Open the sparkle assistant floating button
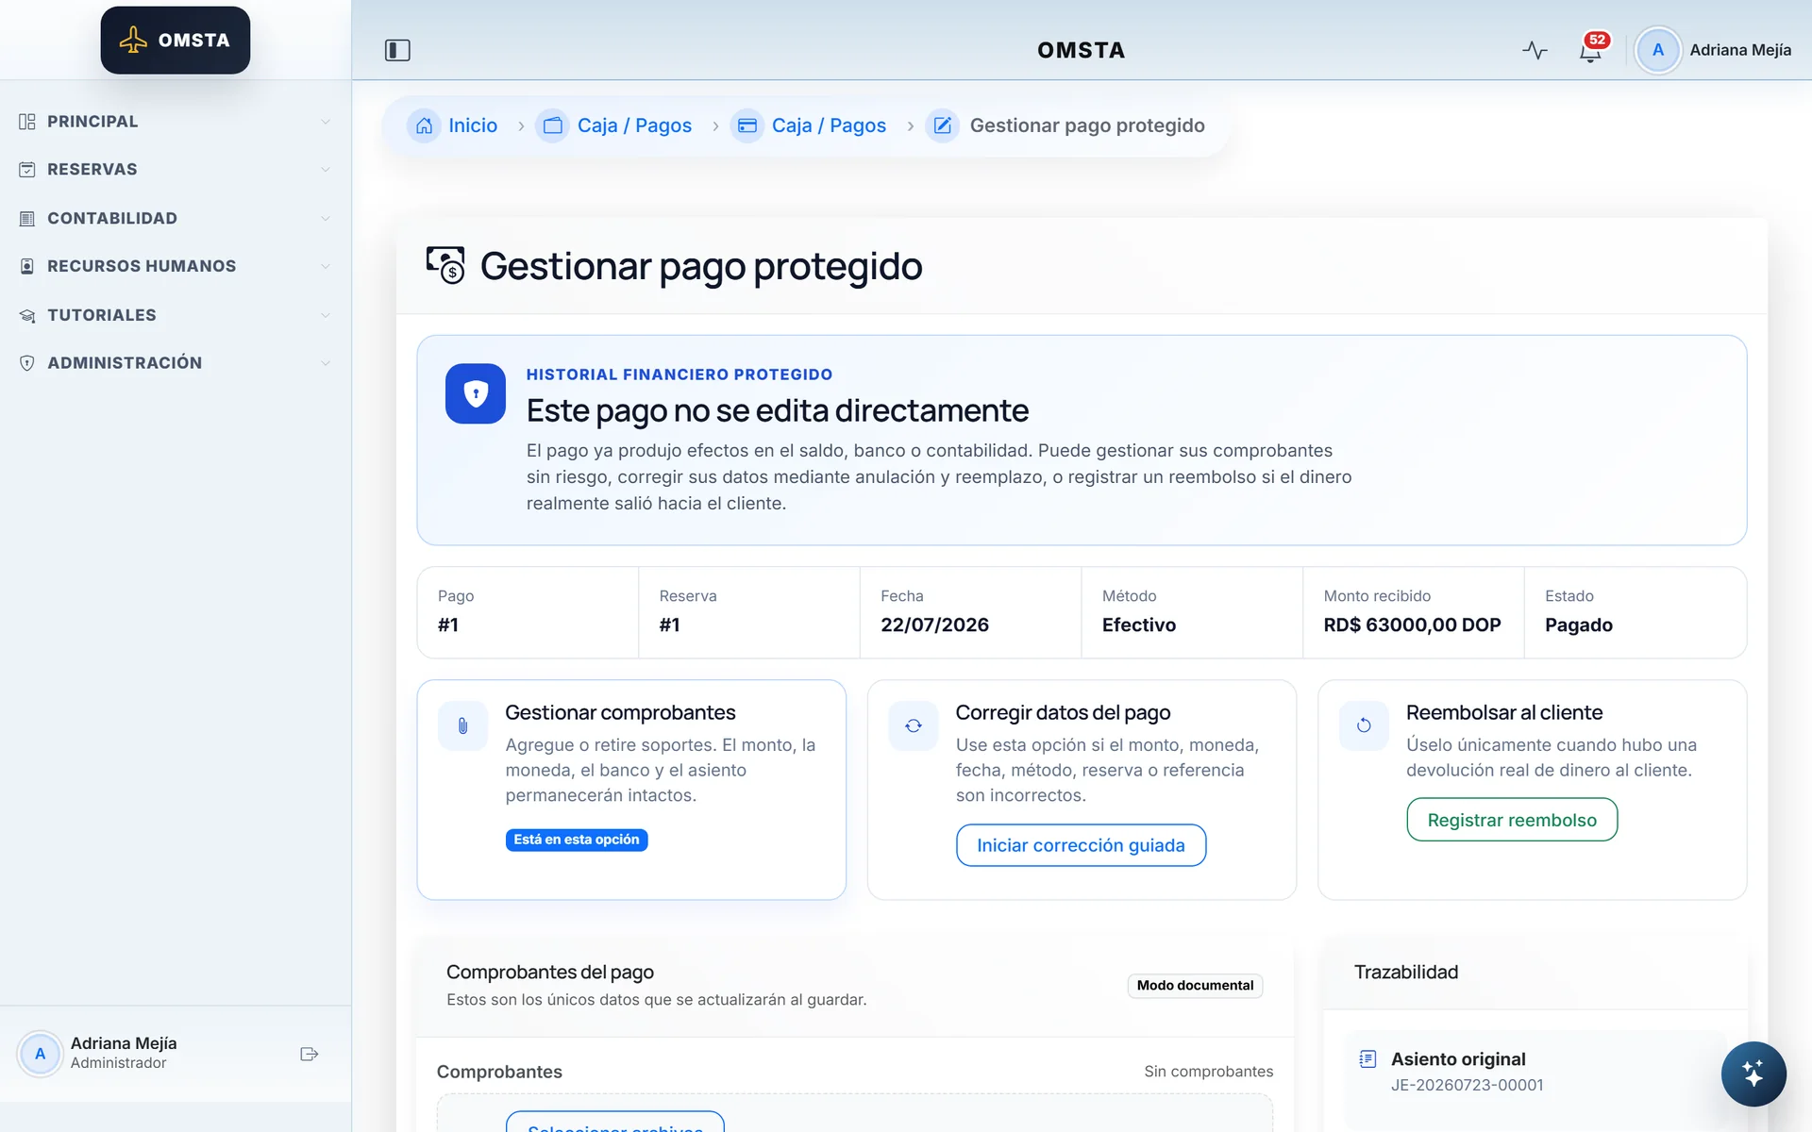The image size is (1812, 1132). [1753, 1074]
